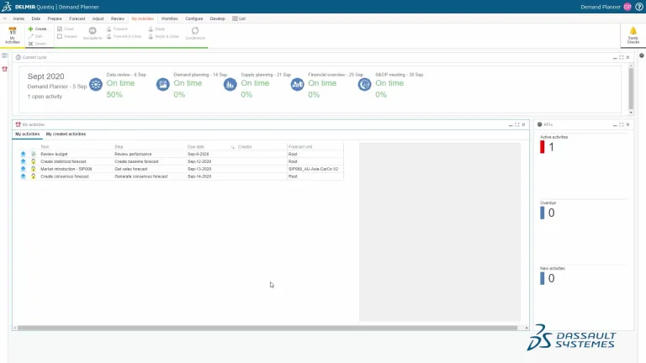Click the Forecast unit column header
The image size is (646, 363).
[300, 146]
